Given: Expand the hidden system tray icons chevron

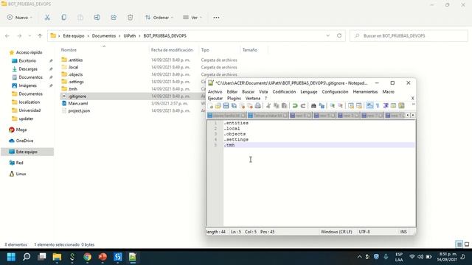Looking at the screenshot, I should [359, 257].
